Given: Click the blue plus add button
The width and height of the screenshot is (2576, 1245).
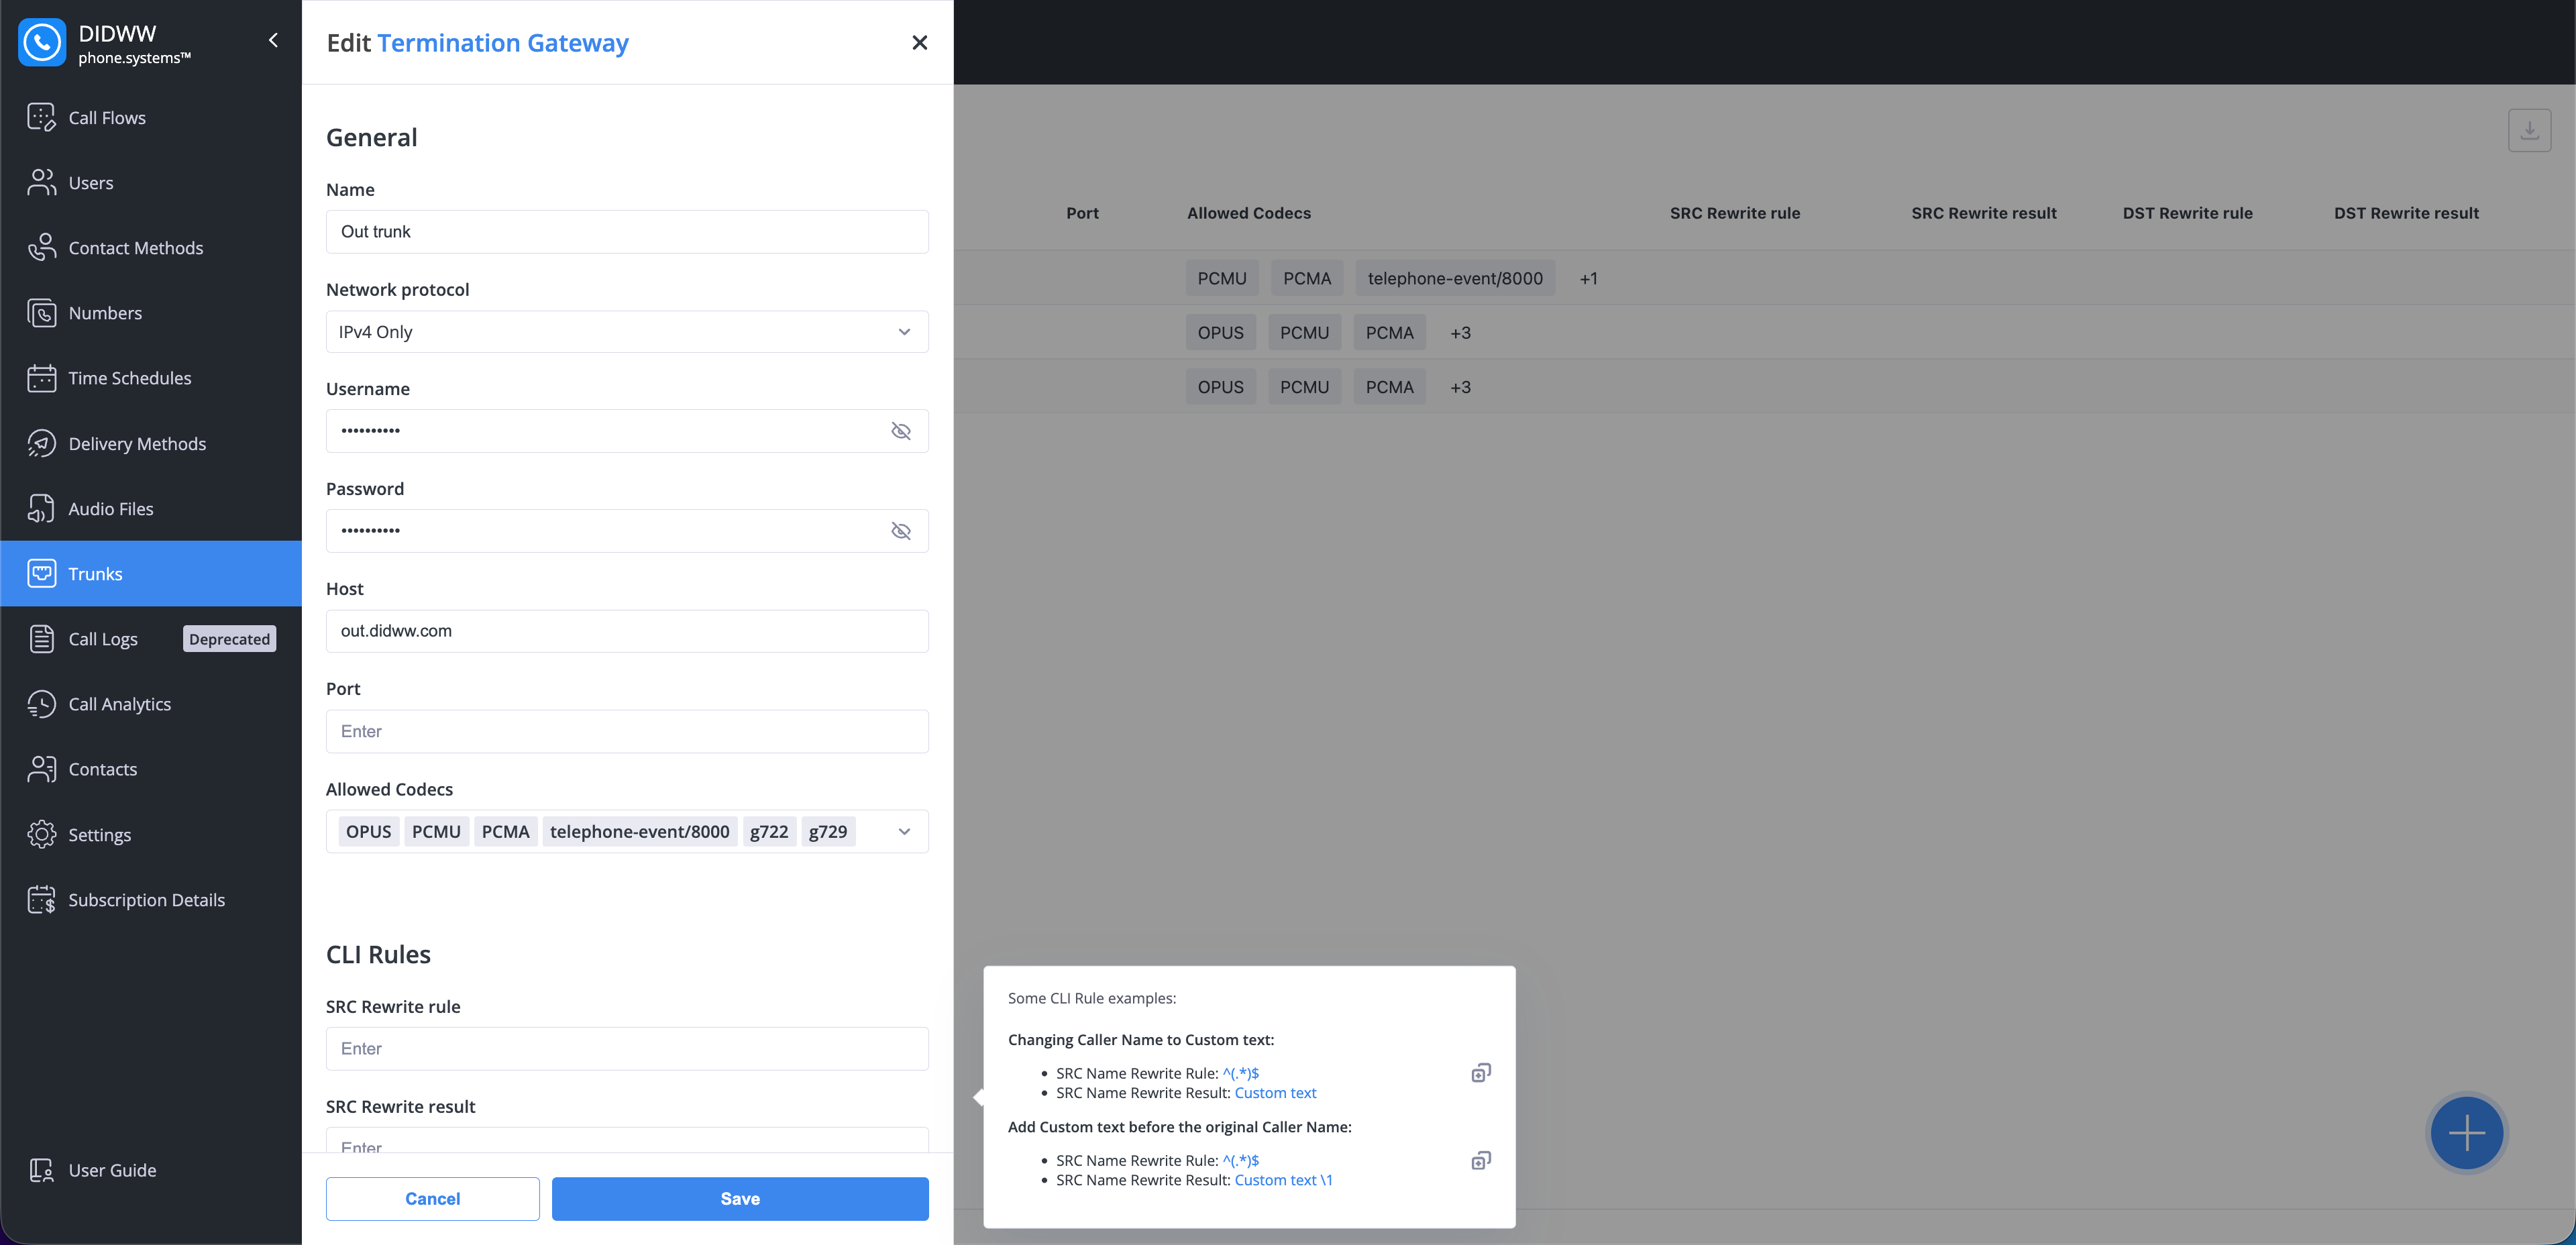Looking at the screenshot, I should click(2466, 1133).
